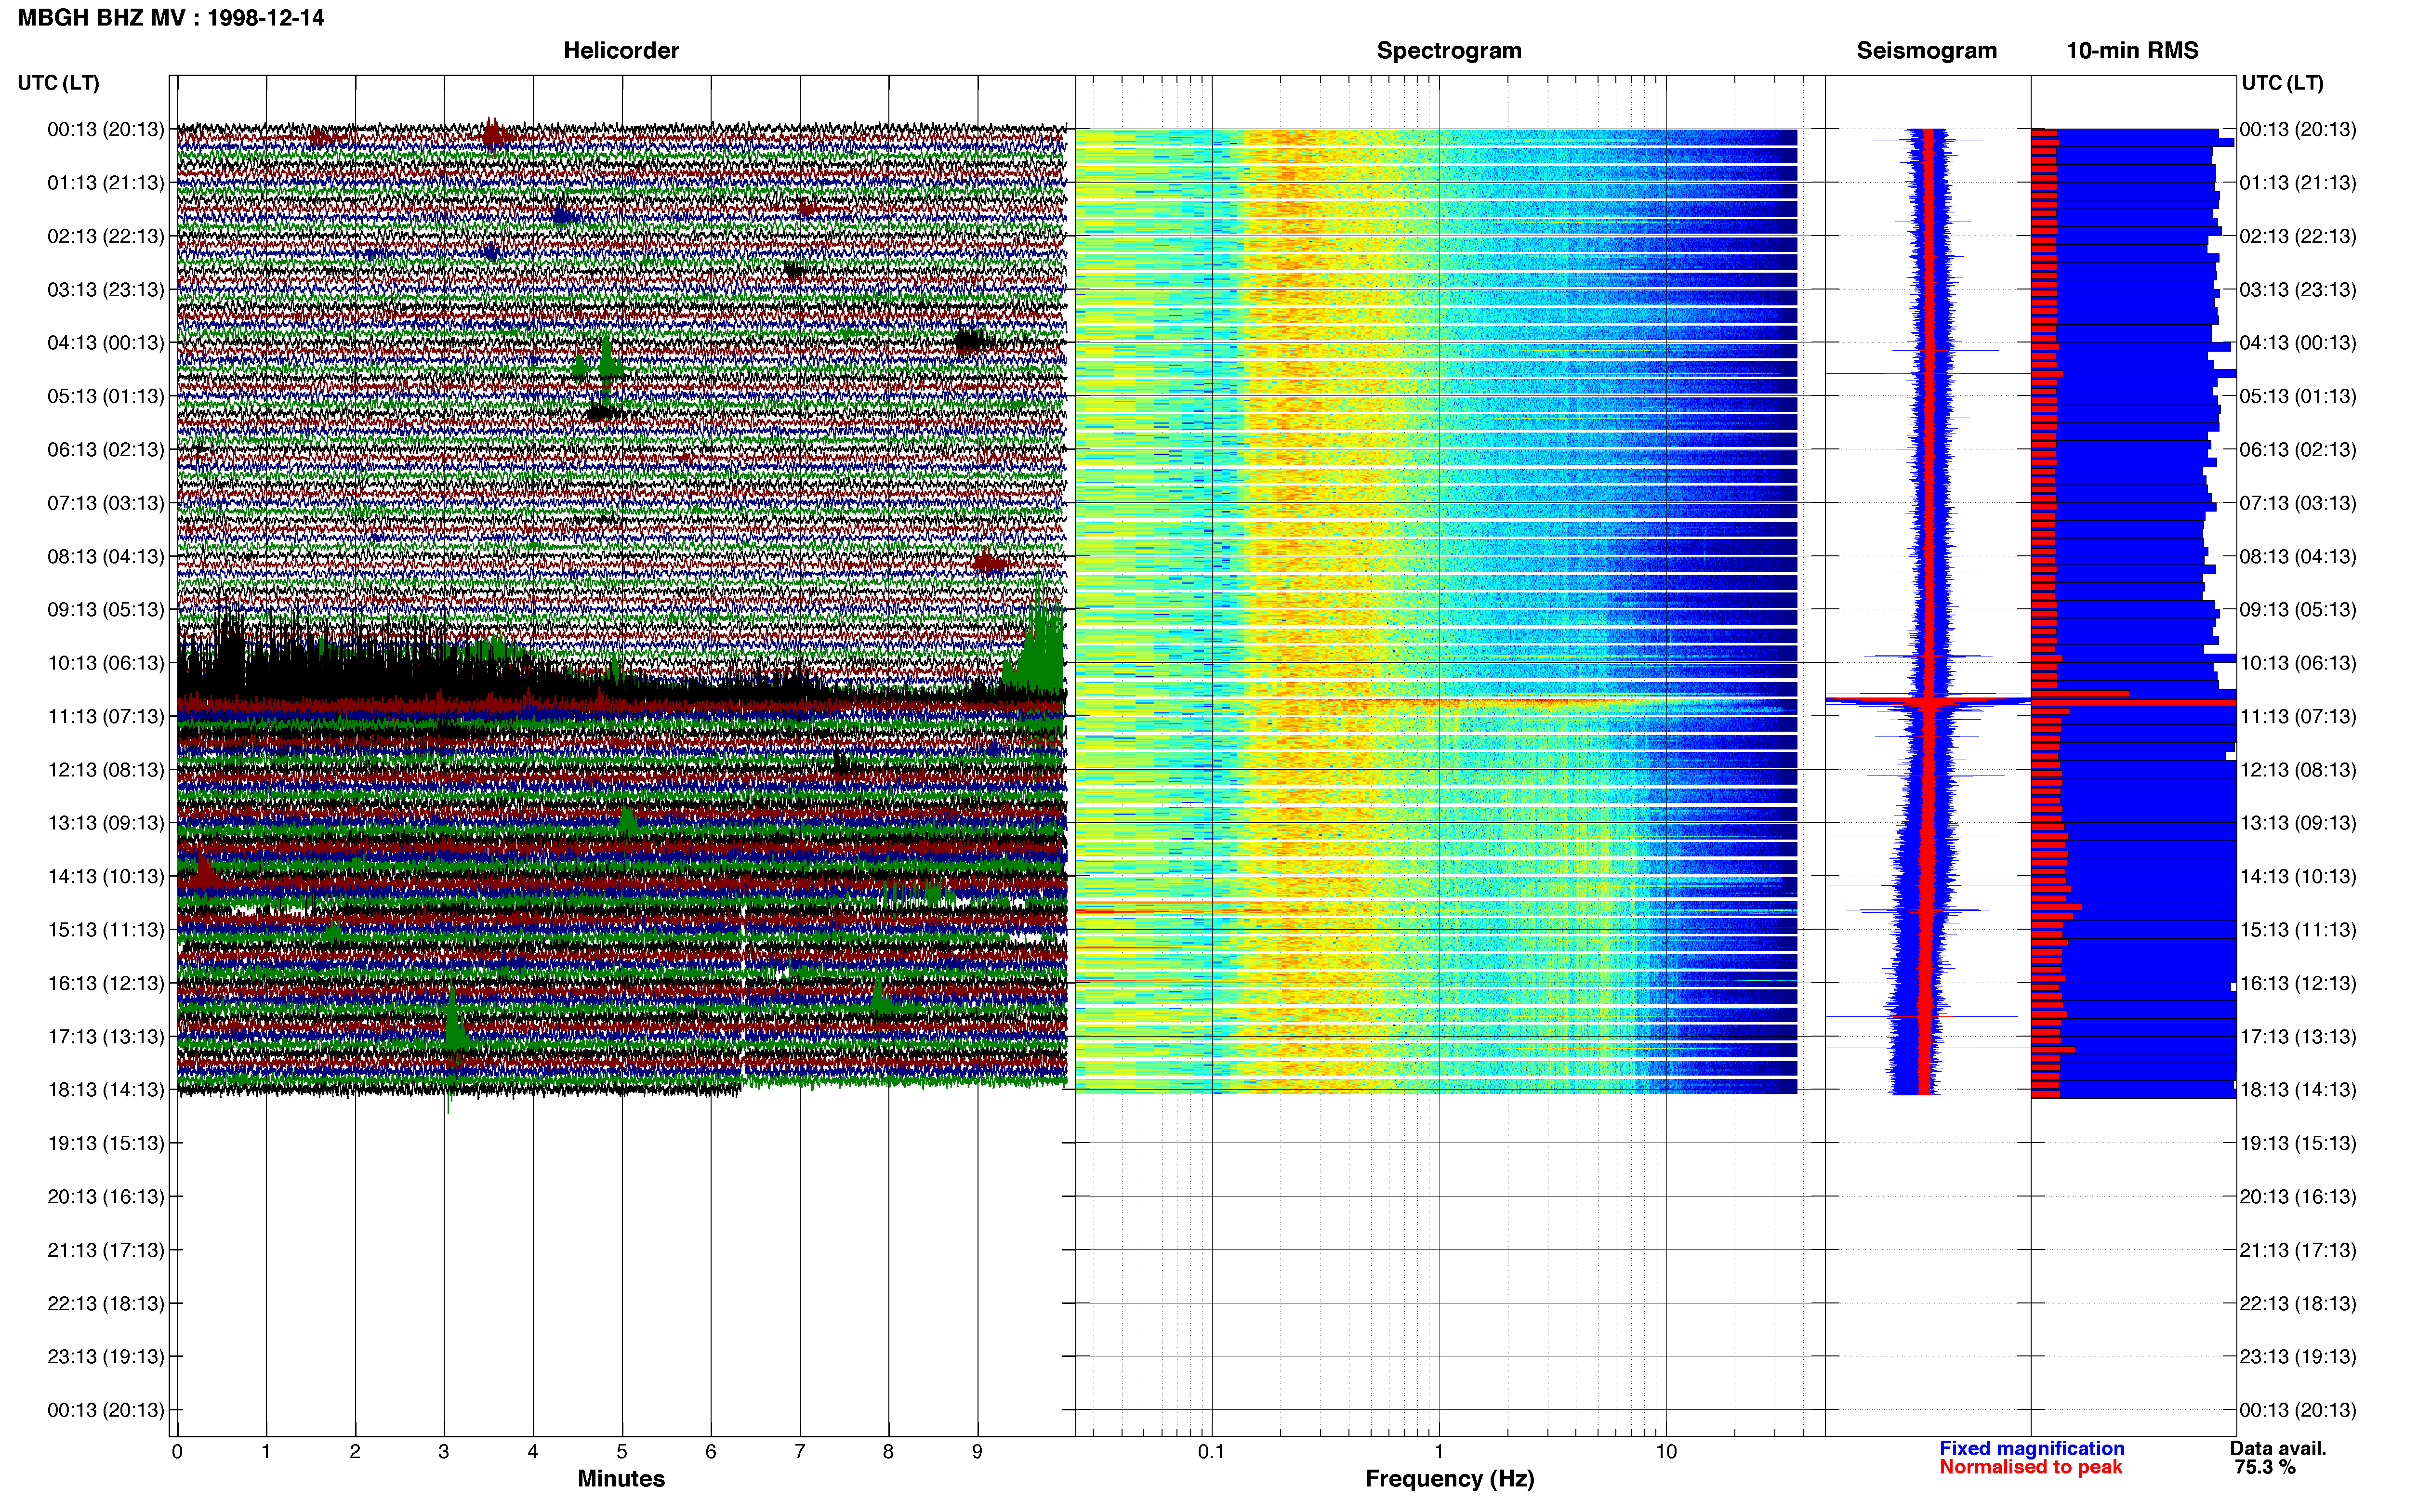The height and width of the screenshot is (1512, 2418).
Task: Click left-axis time label 11:13 (07:13)
Action: coord(106,716)
